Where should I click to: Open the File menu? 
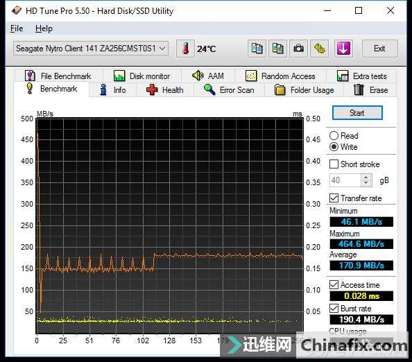click(17, 28)
